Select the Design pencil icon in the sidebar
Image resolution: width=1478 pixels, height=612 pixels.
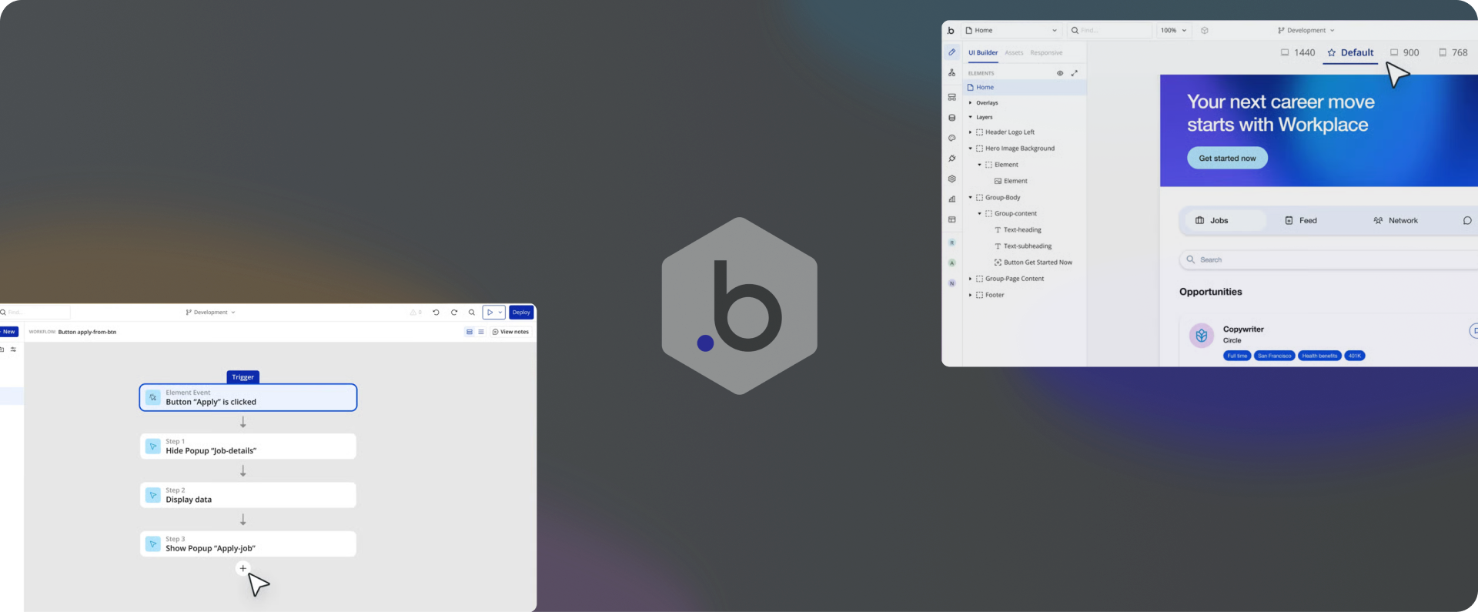point(952,52)
